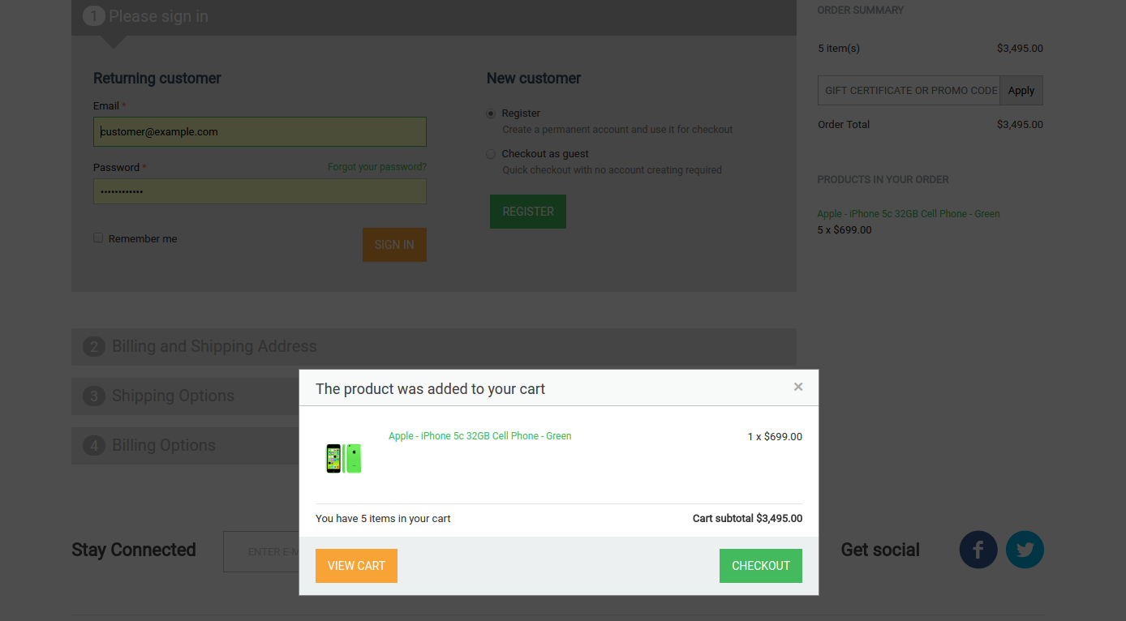Viewport: 1126px width, 621px height.
Task: Click the Register button
Action: pyautogui.click(x=528, y=212)
